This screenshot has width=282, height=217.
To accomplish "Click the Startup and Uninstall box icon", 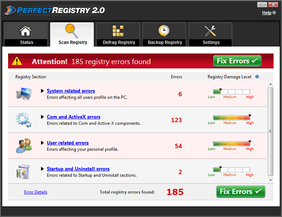I will [23, 171].
